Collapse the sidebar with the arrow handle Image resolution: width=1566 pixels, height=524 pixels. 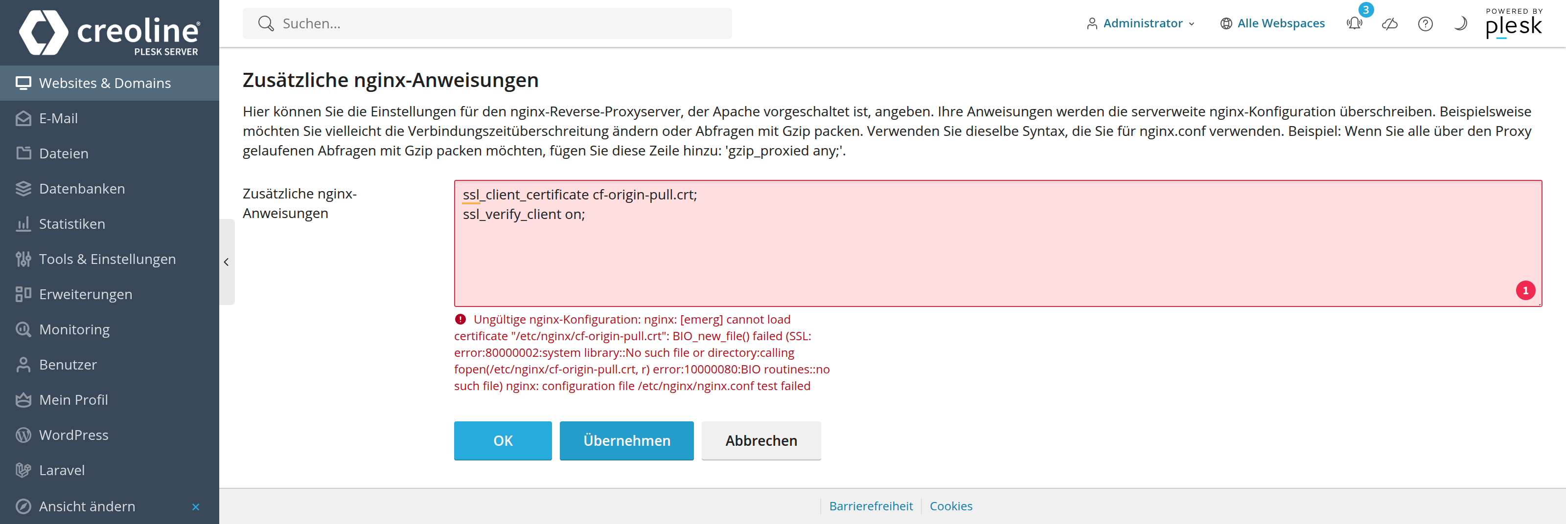coord(226,262)
